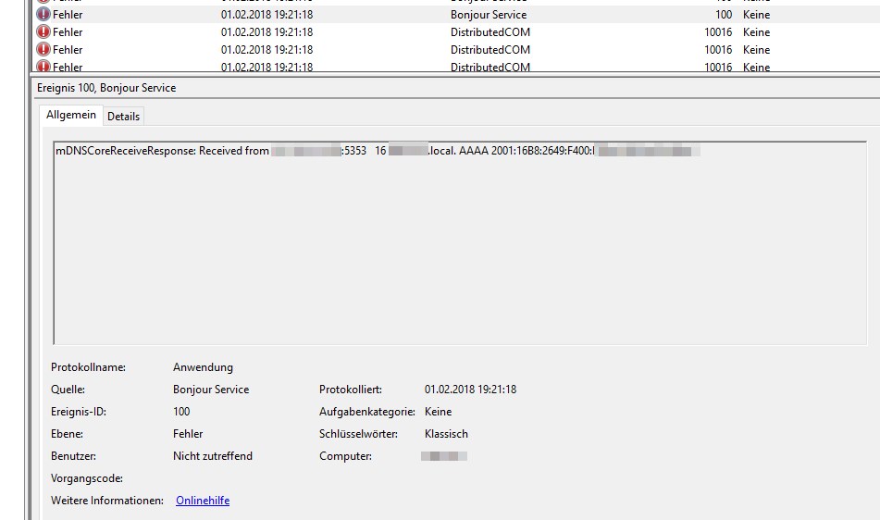Click the 'Ereignis 100, Bonjour Service' pane header

point(106,88)
